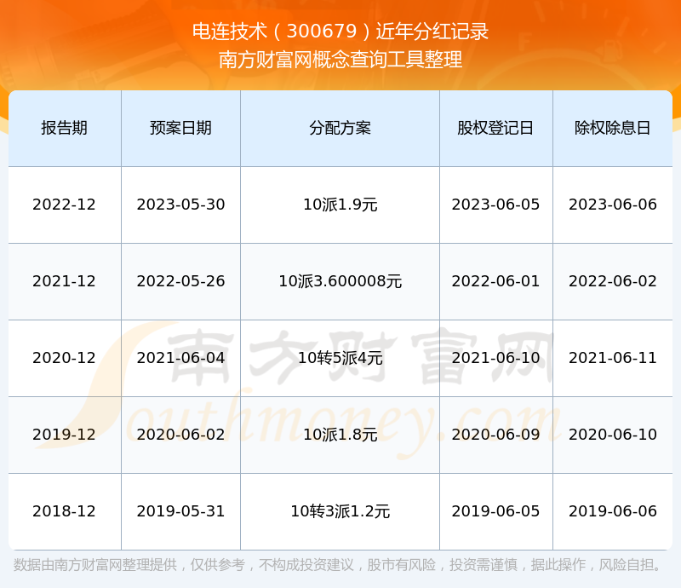Click the 除权除息日 column header

point(612,129)
